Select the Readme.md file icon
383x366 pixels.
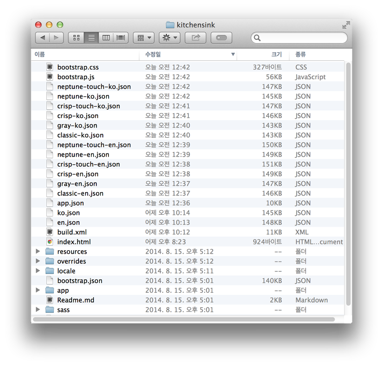click(x=50, y=300)
